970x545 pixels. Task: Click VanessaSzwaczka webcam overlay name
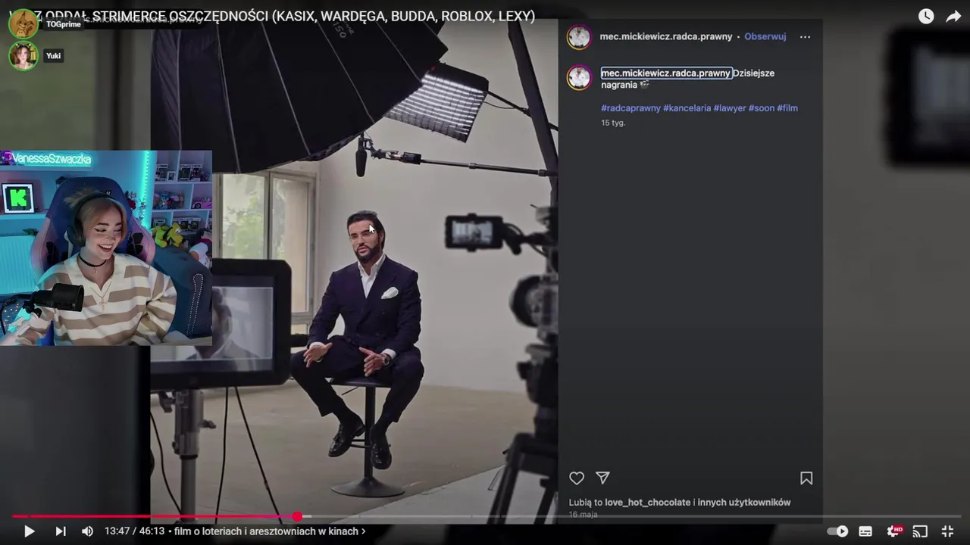[50, 159]
